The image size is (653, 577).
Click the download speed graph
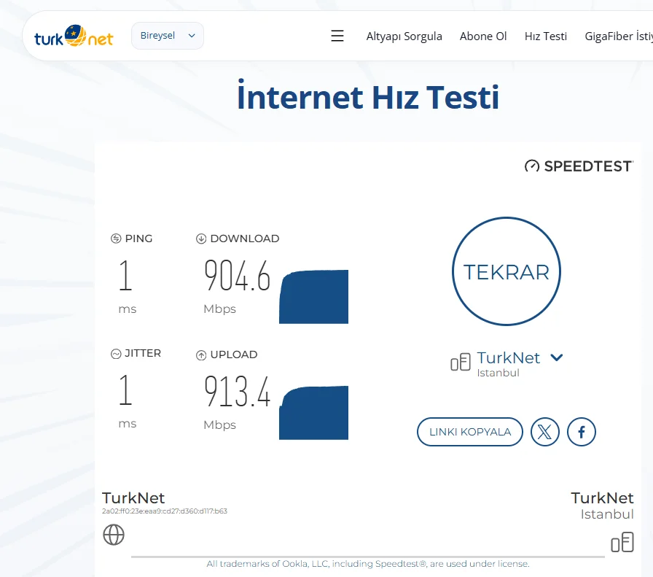pyautogui.click(x=313, y=297)
